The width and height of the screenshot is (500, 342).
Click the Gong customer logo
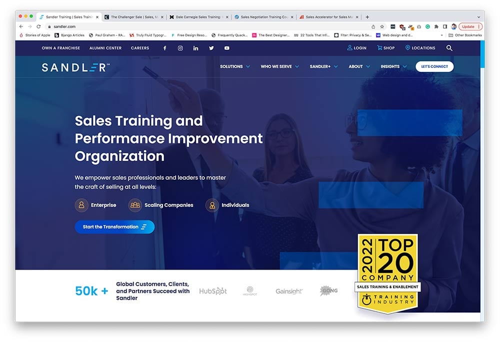pyautogui.click(x=329, y=291)
